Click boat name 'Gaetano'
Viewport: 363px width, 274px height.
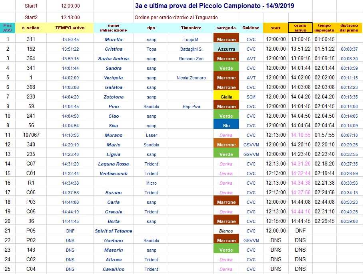114,240
